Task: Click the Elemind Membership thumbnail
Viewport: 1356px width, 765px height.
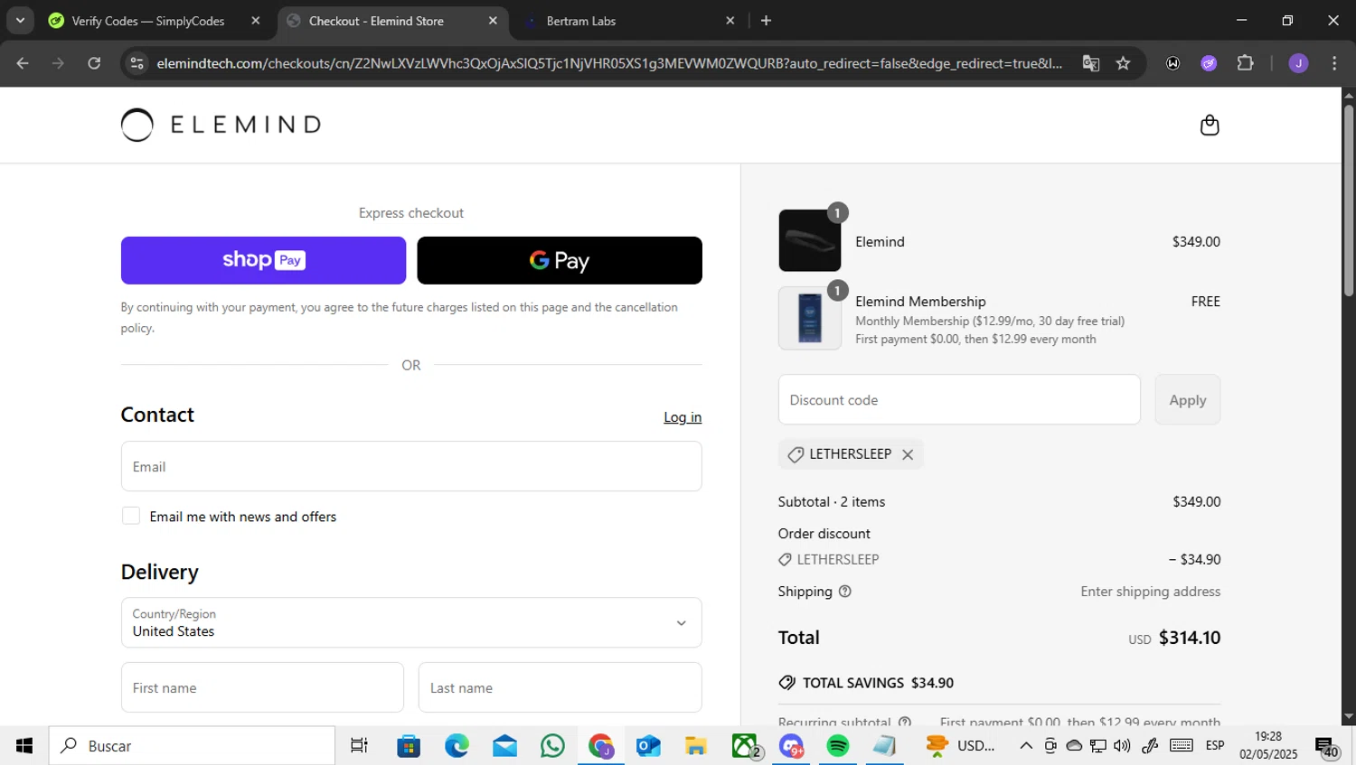Action: tap(810, 318)
